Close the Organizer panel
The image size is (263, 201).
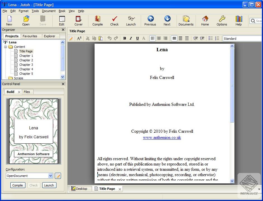pos(63,30)
